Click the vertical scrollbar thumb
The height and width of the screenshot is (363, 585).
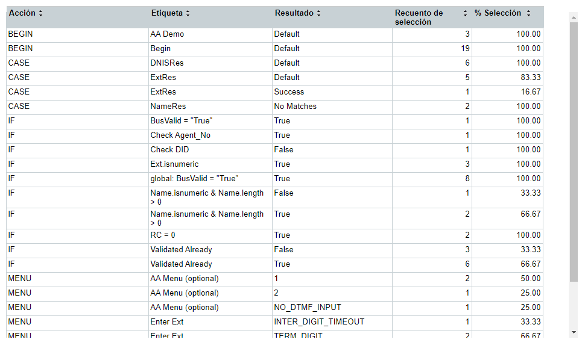[574, 152]
